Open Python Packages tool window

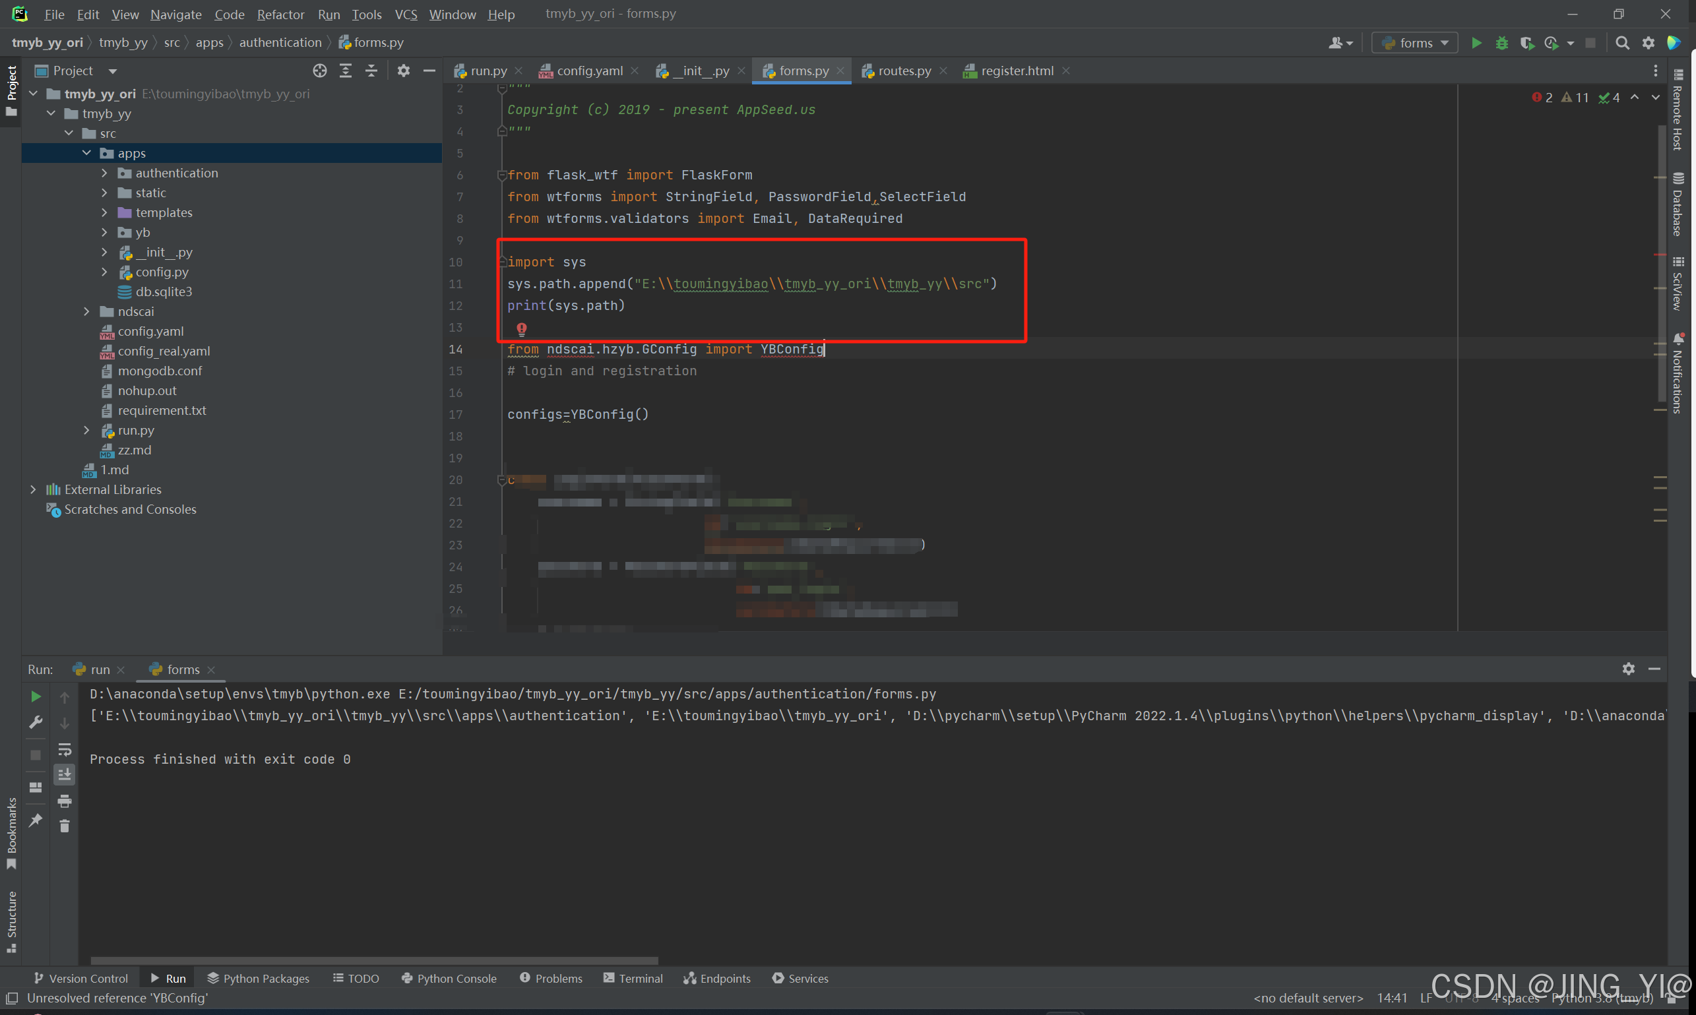(x=258, y=979)
